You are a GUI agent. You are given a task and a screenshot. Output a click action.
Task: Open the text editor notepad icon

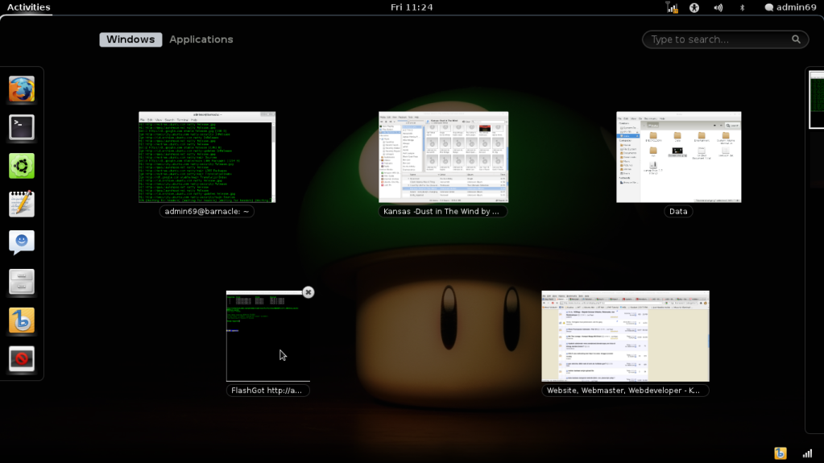(22, 205)
